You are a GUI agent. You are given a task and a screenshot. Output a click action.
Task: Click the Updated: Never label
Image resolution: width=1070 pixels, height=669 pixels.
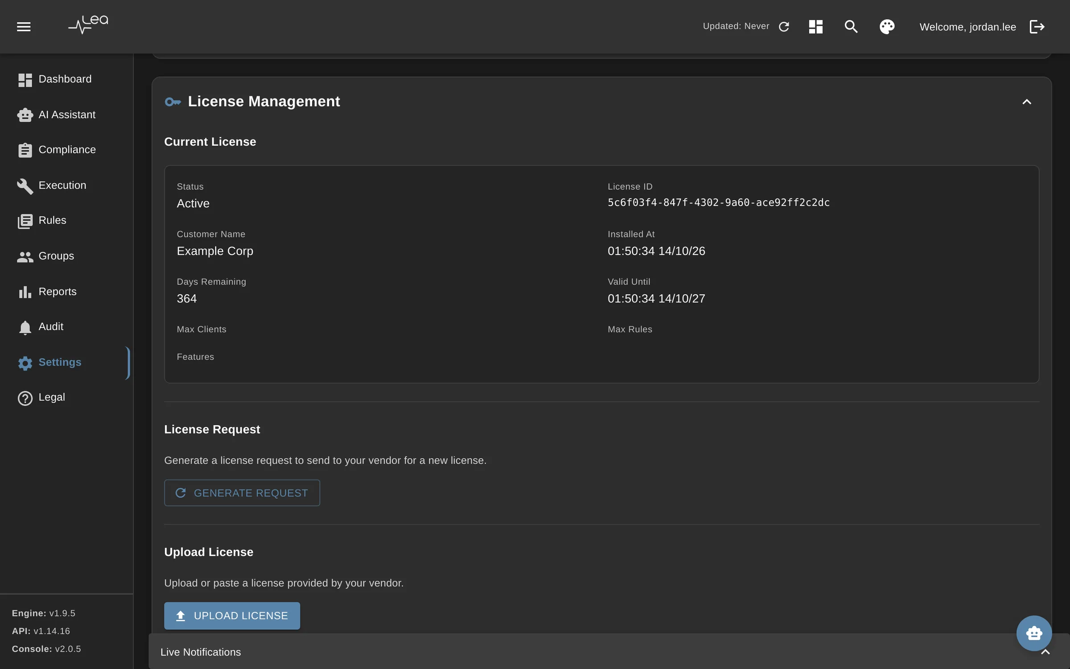(736, 26)
